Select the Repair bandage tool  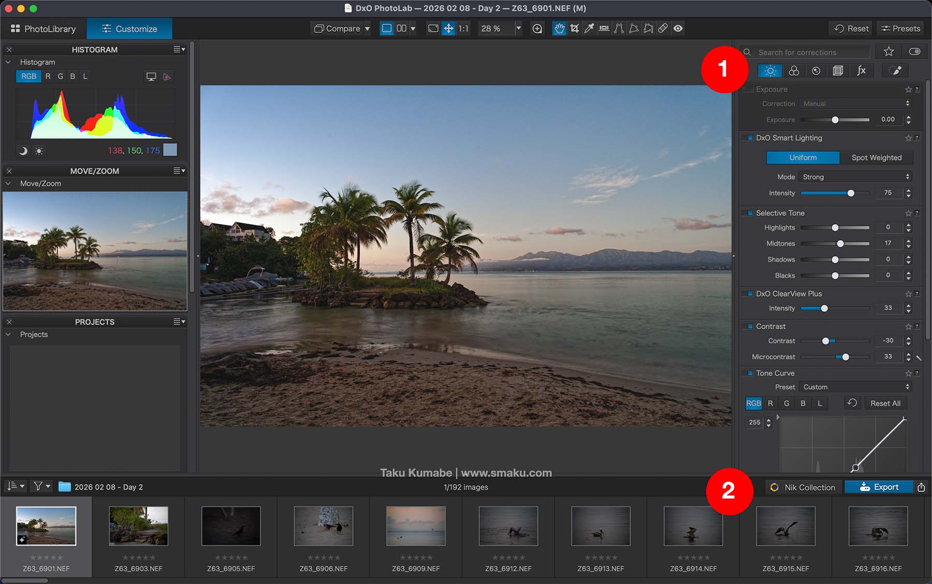pyautogui.click(x=663, y=28)
